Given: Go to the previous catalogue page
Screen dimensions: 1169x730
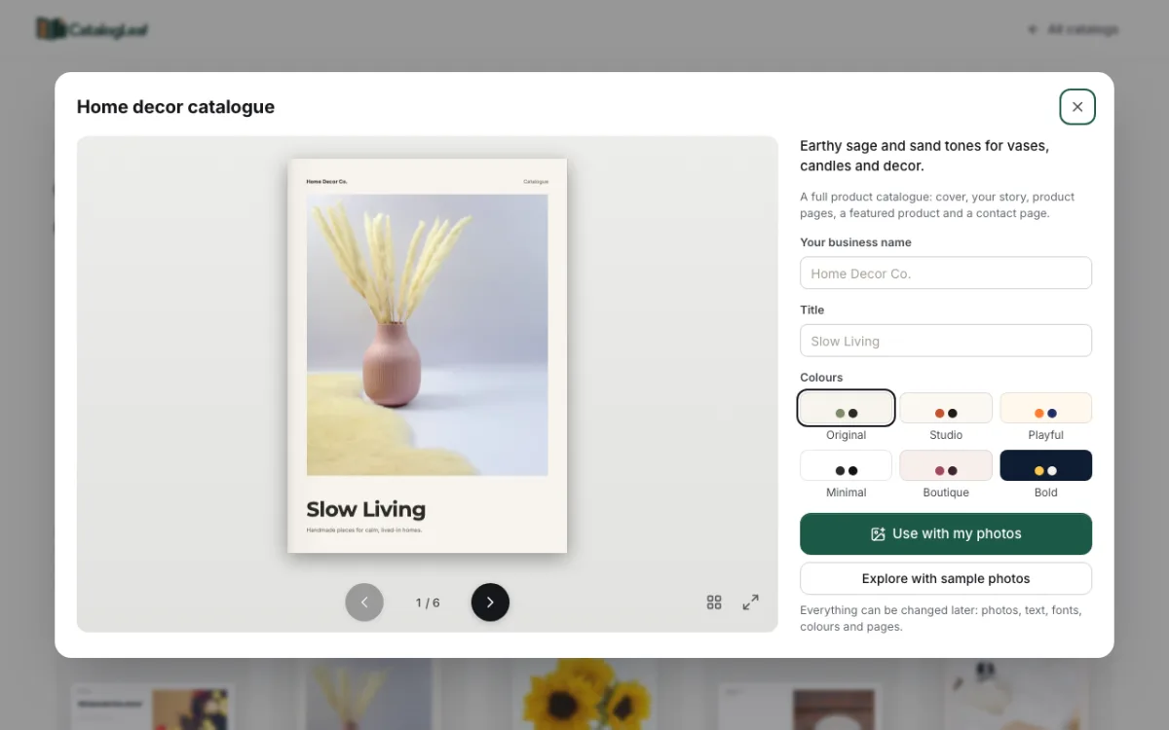Looking at the screenshot, I should (364, 602).
